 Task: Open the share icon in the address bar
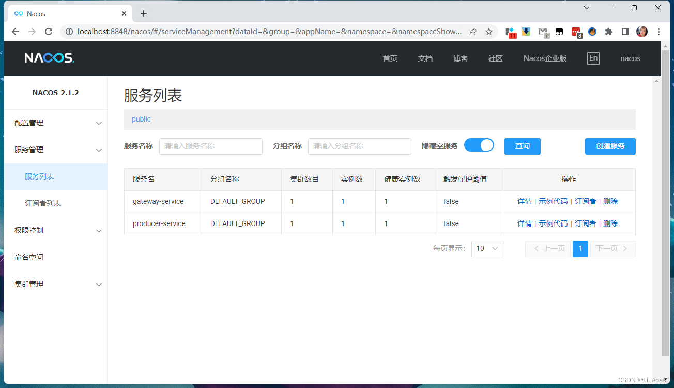[472, 32]
